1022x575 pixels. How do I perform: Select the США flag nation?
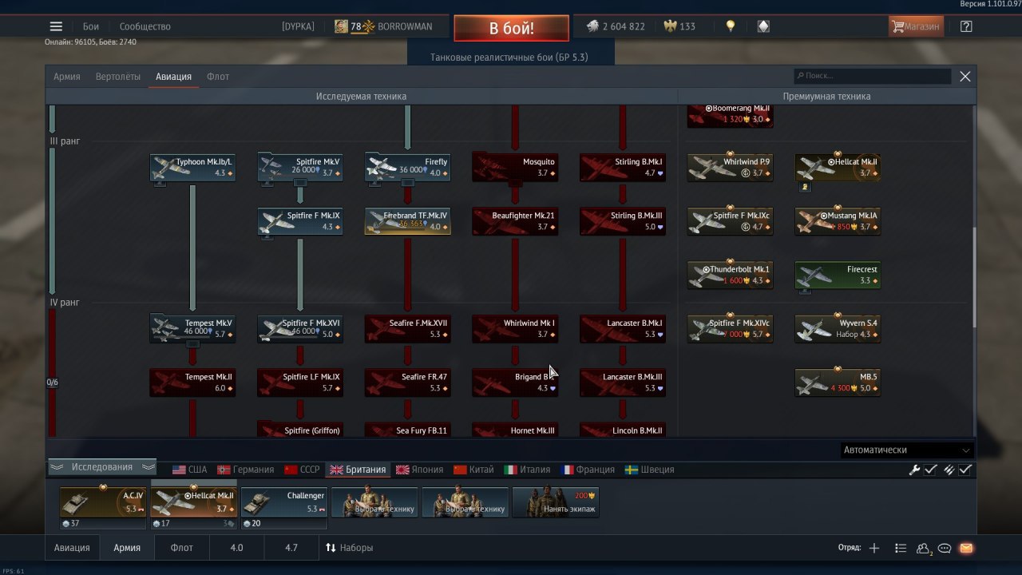pos(189,470)
